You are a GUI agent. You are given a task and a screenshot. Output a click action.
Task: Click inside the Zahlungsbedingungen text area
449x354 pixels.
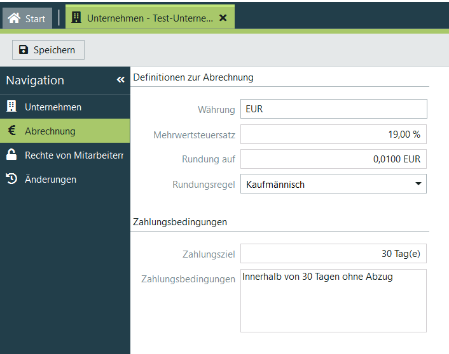(333, 305)
